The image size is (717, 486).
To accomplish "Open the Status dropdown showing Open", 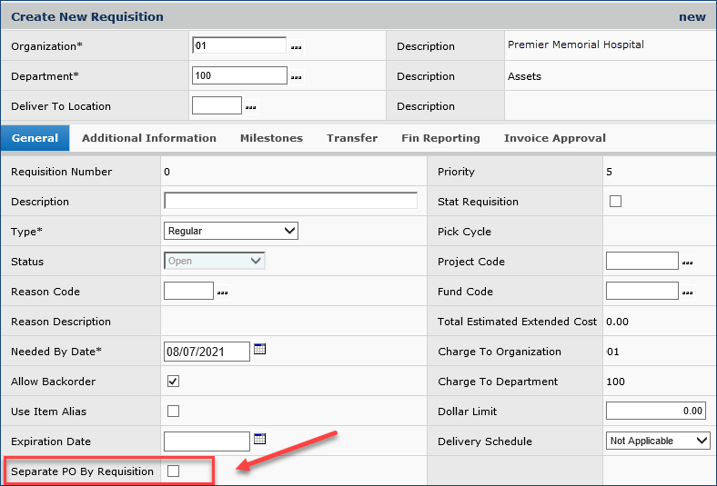I will click(x=215, y=262).
